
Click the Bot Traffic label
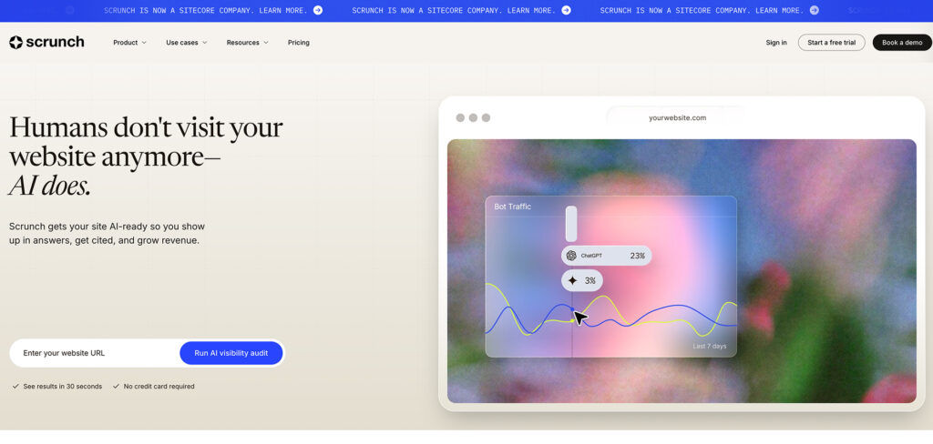pyautogui.click(x=512, y=207)
